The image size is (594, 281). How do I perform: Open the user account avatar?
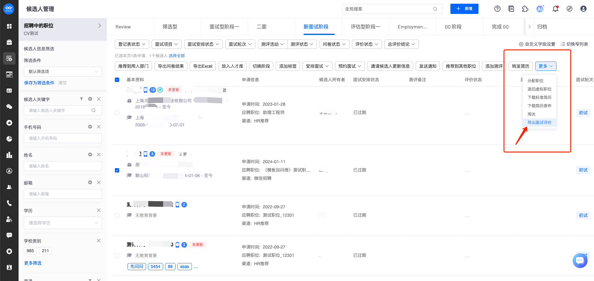583,9
